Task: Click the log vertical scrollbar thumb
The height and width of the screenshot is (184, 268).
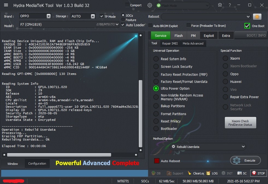Action: pos(140,113)
